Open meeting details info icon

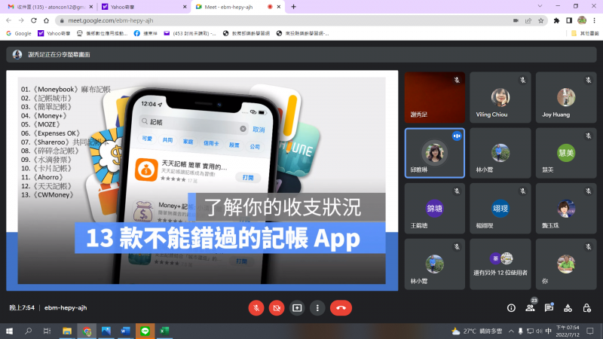[x=511, y=308]
